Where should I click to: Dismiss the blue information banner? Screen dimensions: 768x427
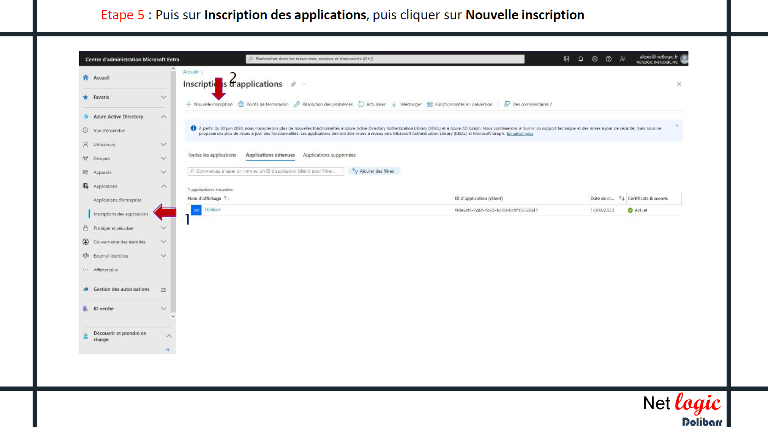pyautogui.click(x=676, y=126)
